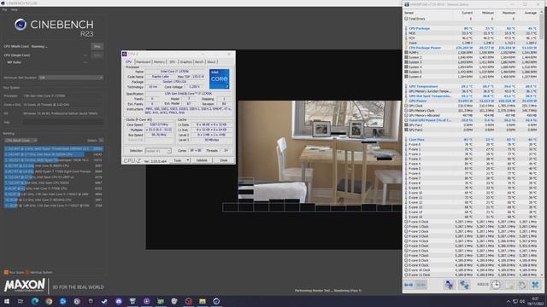This screenshot has height=307, width=547.
Task: Open the Help menu in Cinebench
Action: pyautogui.click(x=15, y=9)
